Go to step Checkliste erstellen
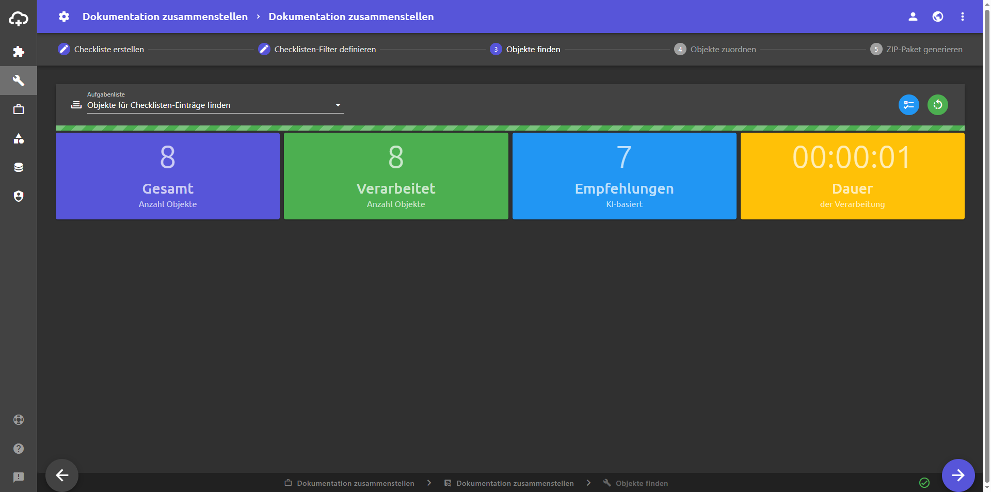The height and width of the screenshot is (492, 991). coord(101,50)
